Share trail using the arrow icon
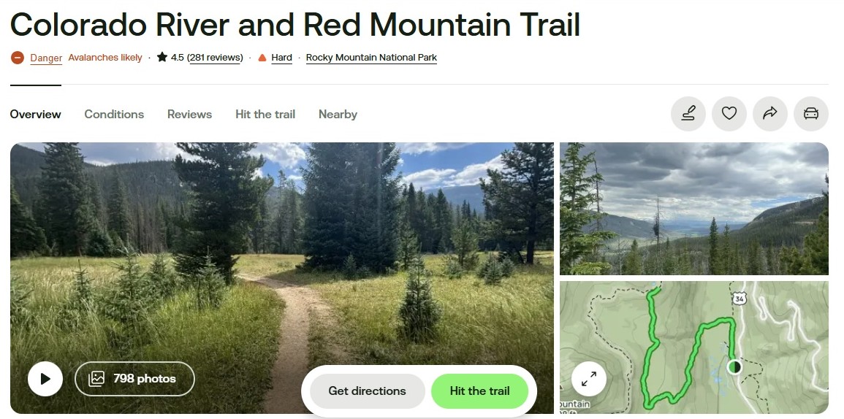The height and width of the screenshot is (419, 844). (x=769, y=113)
